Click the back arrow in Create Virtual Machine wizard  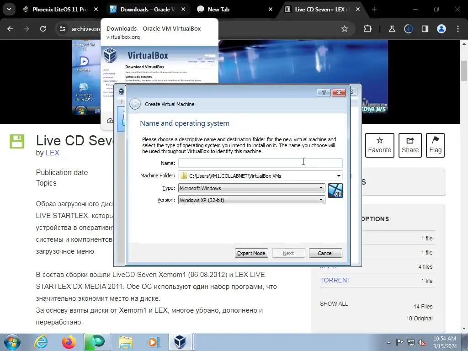coord(135,104)
